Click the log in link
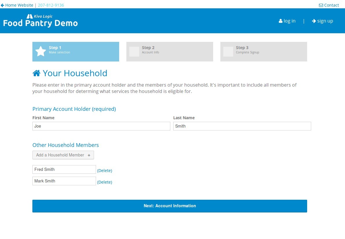This screenshot has height=239, width=345. (x=289, y=21)
